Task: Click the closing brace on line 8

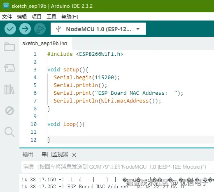Action: [x=49, y=109]
